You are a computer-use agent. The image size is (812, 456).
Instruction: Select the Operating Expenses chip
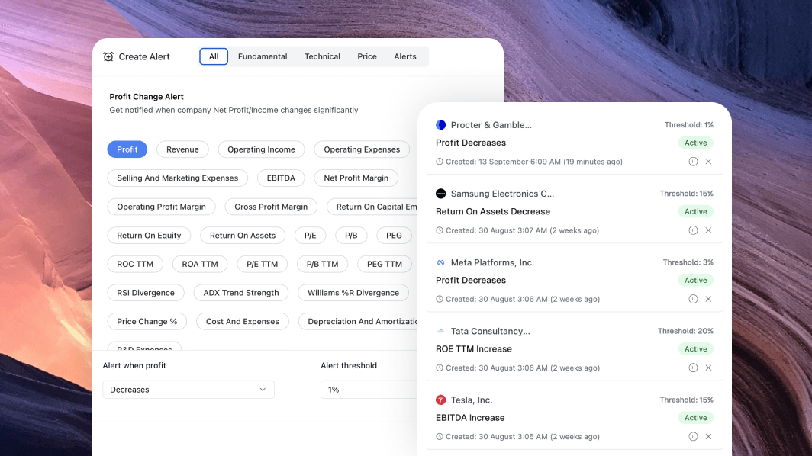362,149
